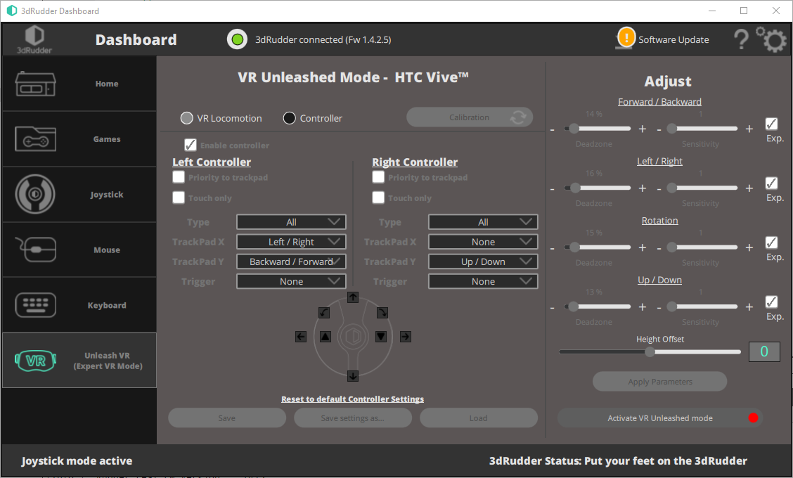Viewport: 793px width, 478px height.
Task: Open the Games section
Action: 79,139
